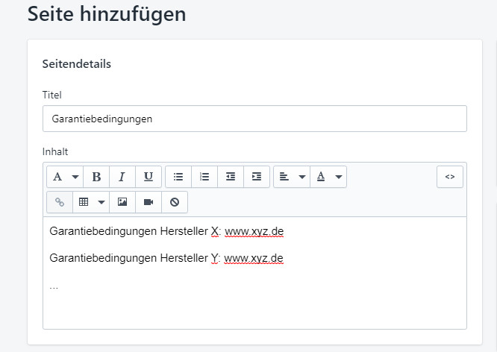This screenshot has height=352, width=497.
Task: Toggle underline formatting button
Action: tap(148, 177)
